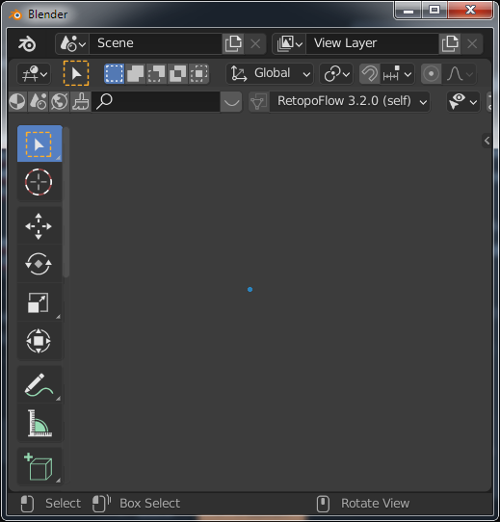Delete scene with the X button
Image resolution: width=500 pixels, height=522 pixels.
click(x=255, y=43)
